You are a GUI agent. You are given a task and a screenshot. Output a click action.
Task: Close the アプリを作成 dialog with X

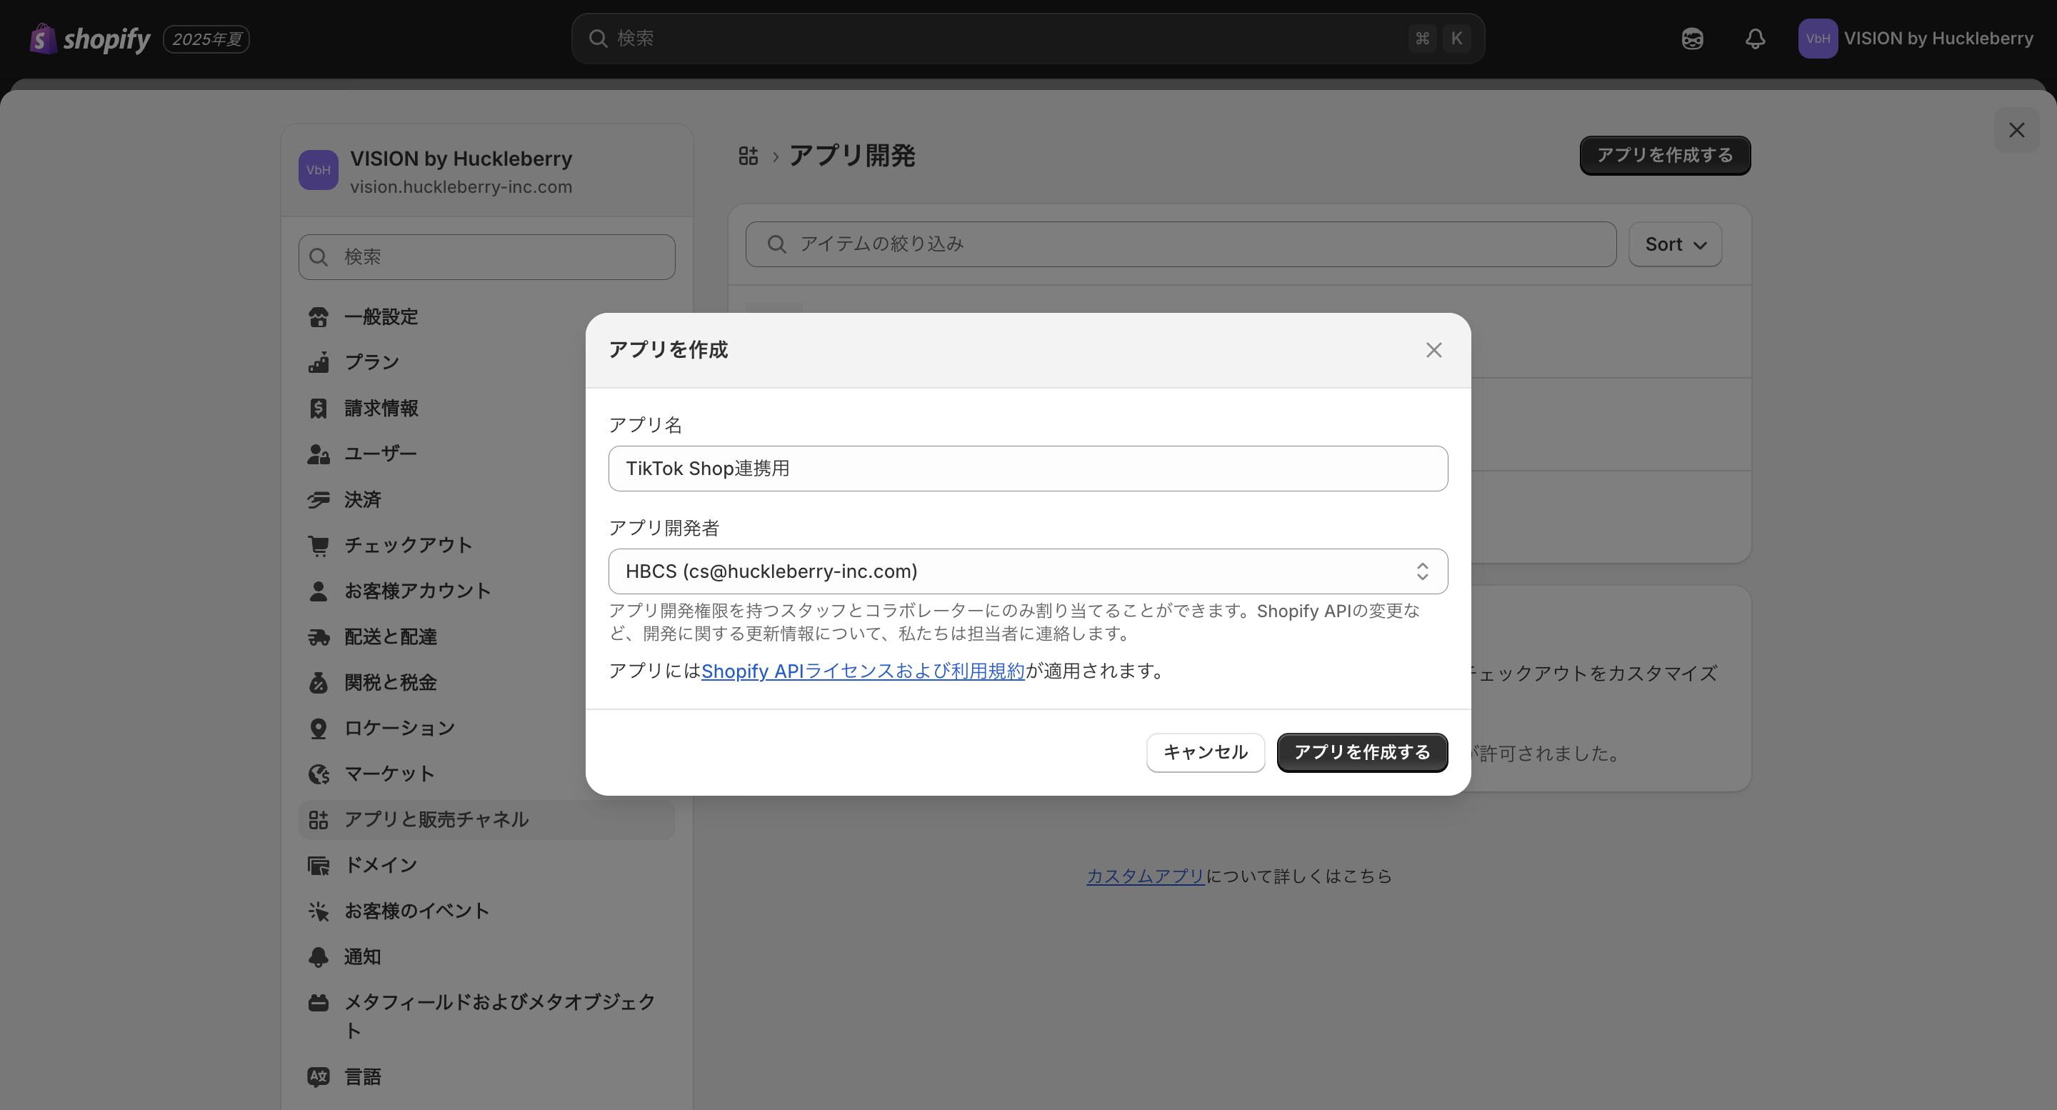click(x=1434, y=351)
